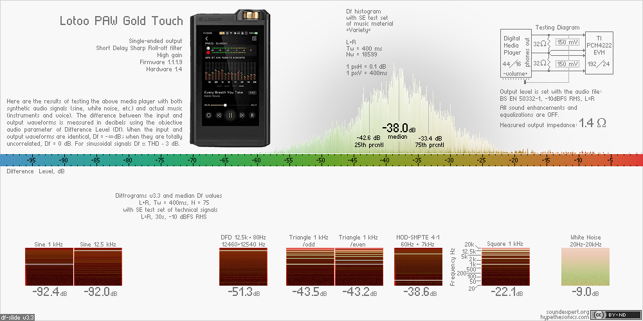Click the Lotoo logo on the device
Screen dimensions: 643x321
point(210,19)
